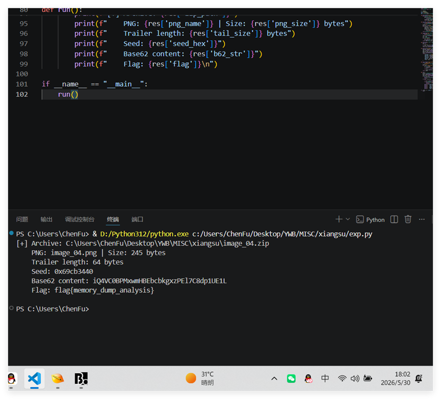Open the 31°C 晴朗 weather widget
Viewport: 441px width, 399px height.
click(200, 379)
